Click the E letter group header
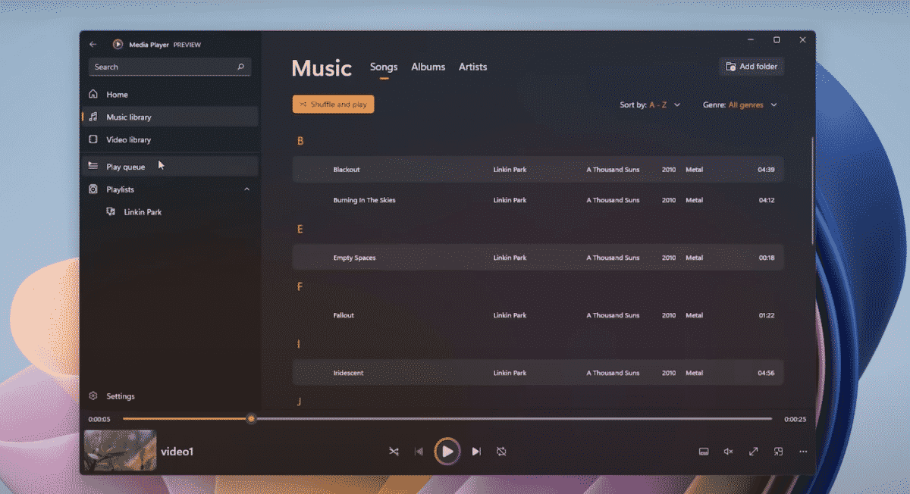This screenshot has width=910, height=494. pos(300,229)
